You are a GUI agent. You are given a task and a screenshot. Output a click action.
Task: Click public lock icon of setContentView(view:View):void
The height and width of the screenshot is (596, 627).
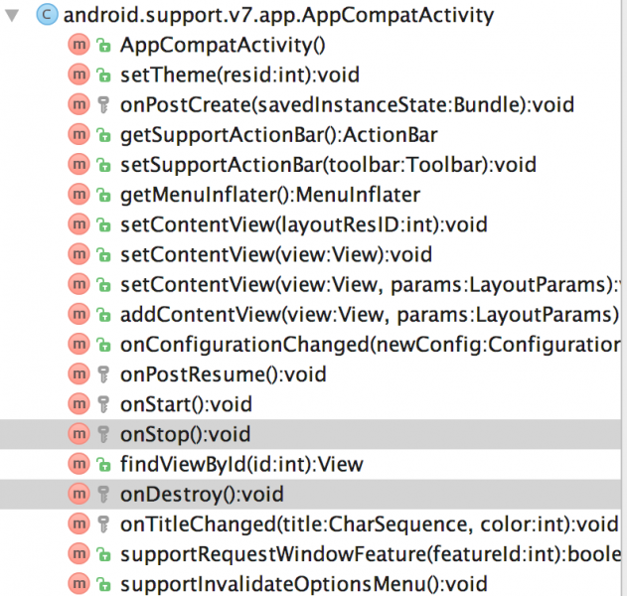coord(103,255)
